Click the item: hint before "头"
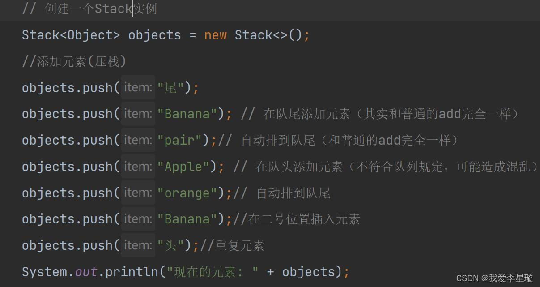 [x=138, y=245]
